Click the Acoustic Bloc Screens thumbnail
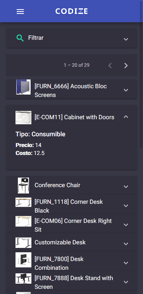Image resolution: width=143 pixels, height=294 pixels. [23, 87]
